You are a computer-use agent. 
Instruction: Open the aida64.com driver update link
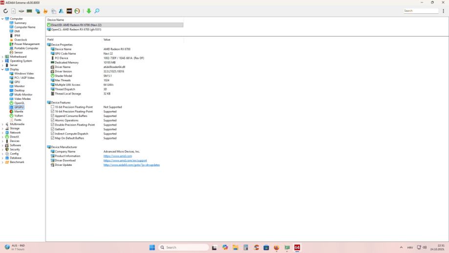(131, 165)
